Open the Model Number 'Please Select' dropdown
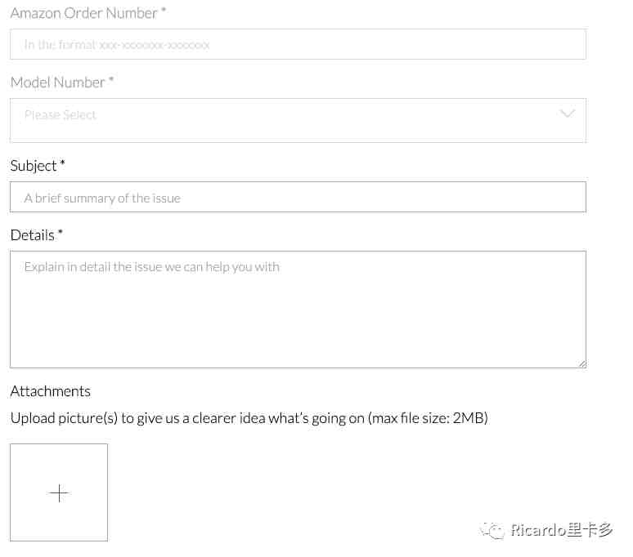The height and width of the screenshot is (557, 633). 298,120
